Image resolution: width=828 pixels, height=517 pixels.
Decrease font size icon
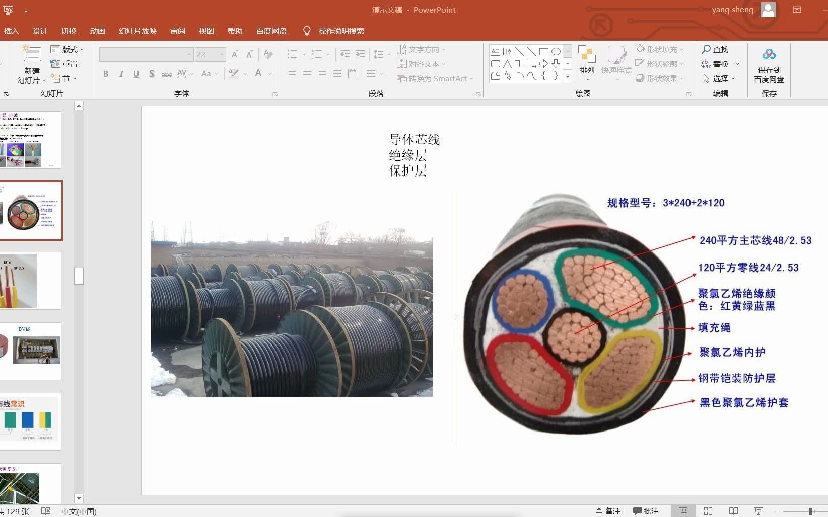pos(249,54)
